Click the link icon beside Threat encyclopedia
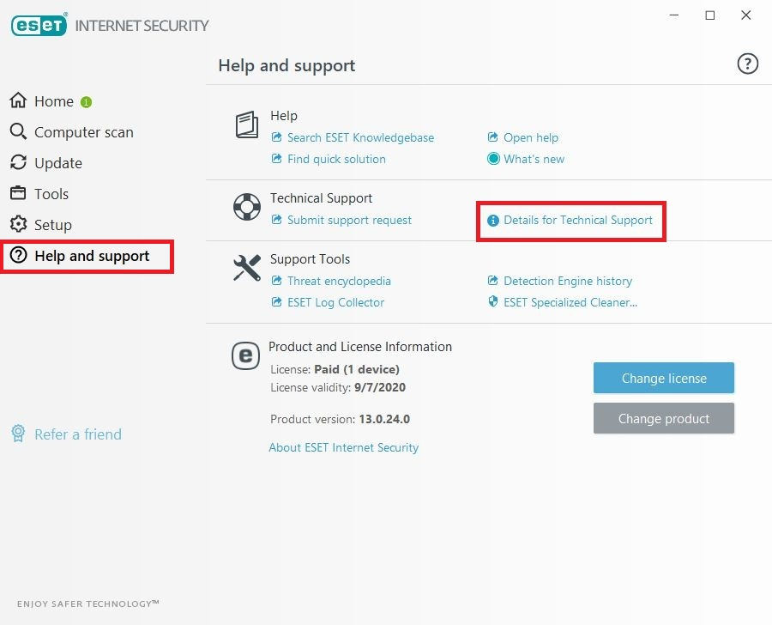 pyautogui.click(x=277, y=280)
